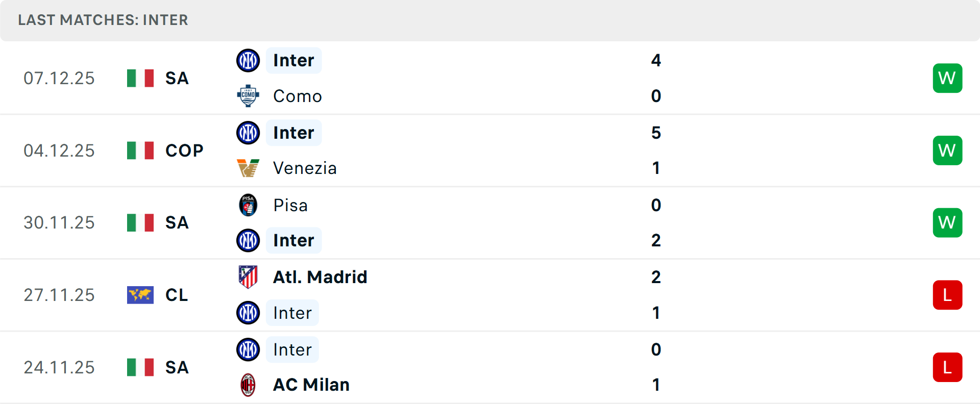Screen dimensions: 980x404
Task: Click the L badge for Atl. Madrid match
Action: [947, 295]
